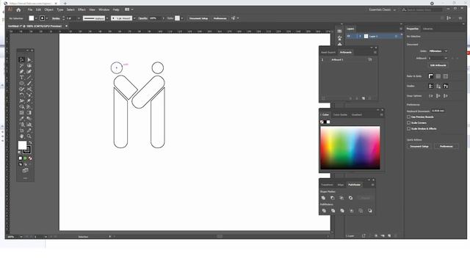Select the Ellipse shape tool
The height and width of the screenshot is (264, 470).
(x=21, y=83)
